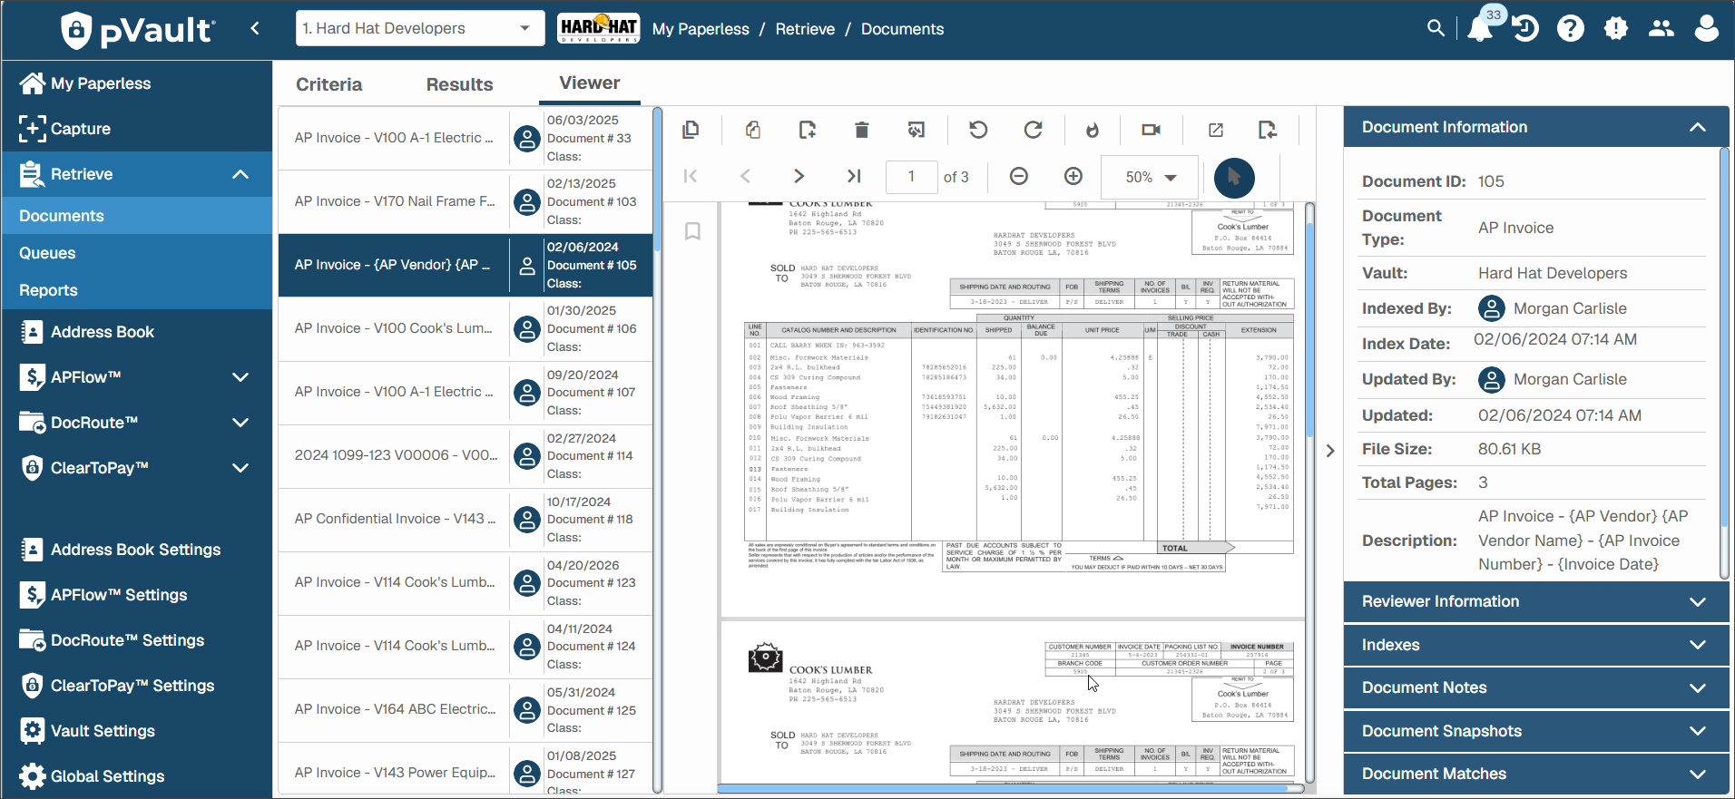
Task: Collapse the Retrieve menu section
Action: click(240, 174)
